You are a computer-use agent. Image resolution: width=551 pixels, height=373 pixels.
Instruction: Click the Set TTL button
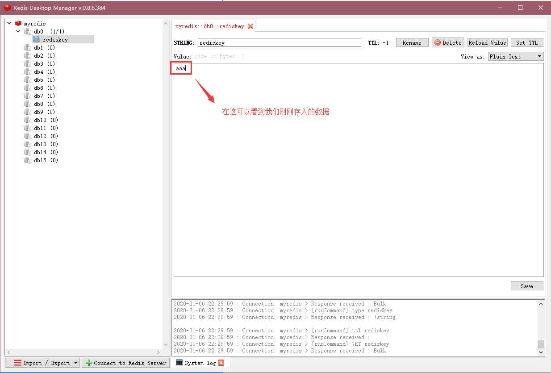527,42
